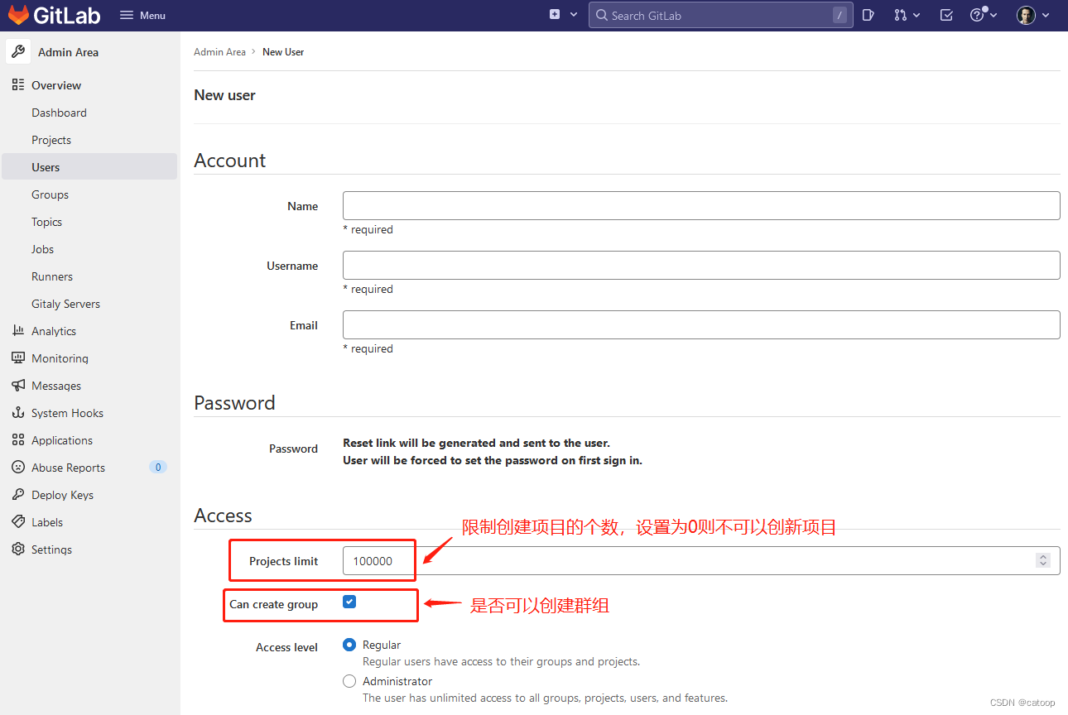
Task: Open the Issues icon in the header
Action: [868, 15]
